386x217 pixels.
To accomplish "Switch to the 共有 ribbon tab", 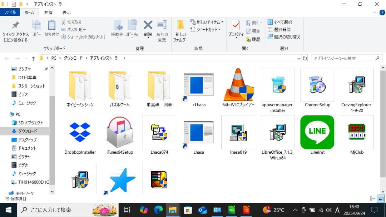I will [x=48, y=13].
